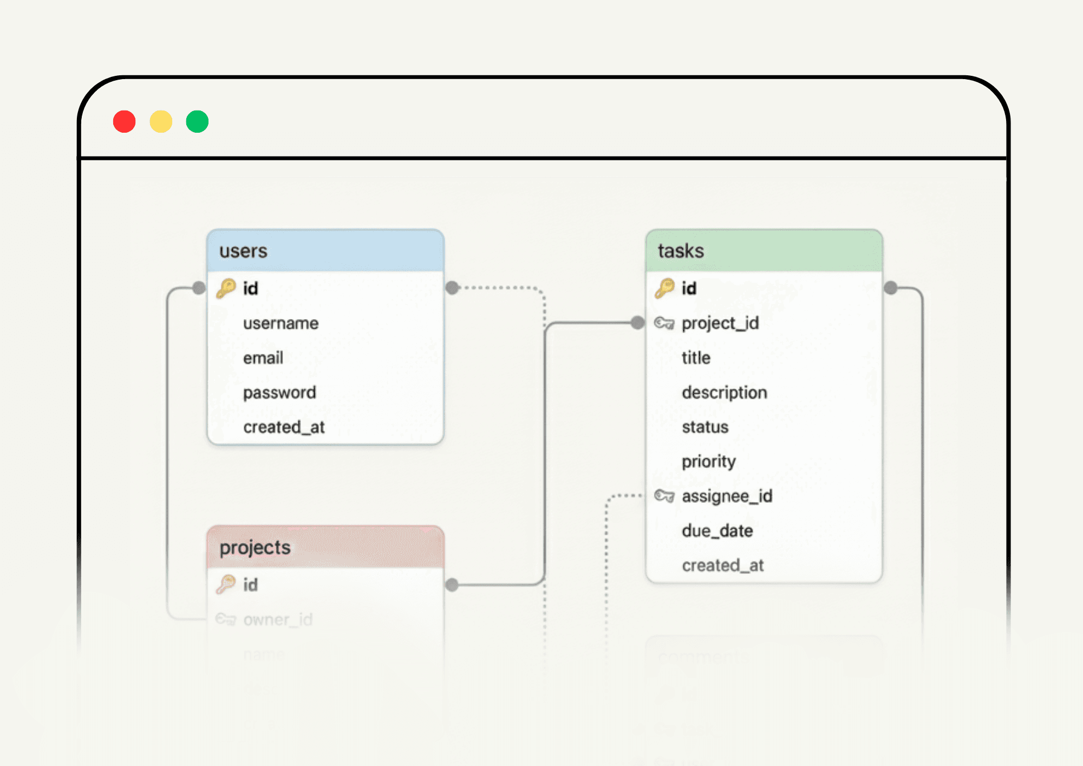Click the anchor dot where projects links to tasks
This screenshot has height=766, width=1083.
453,583
